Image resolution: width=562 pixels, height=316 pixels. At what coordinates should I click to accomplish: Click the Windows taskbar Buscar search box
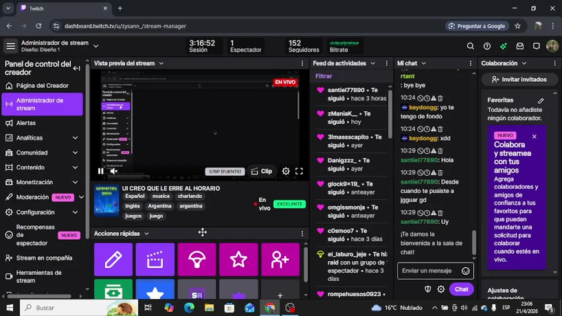79,308
